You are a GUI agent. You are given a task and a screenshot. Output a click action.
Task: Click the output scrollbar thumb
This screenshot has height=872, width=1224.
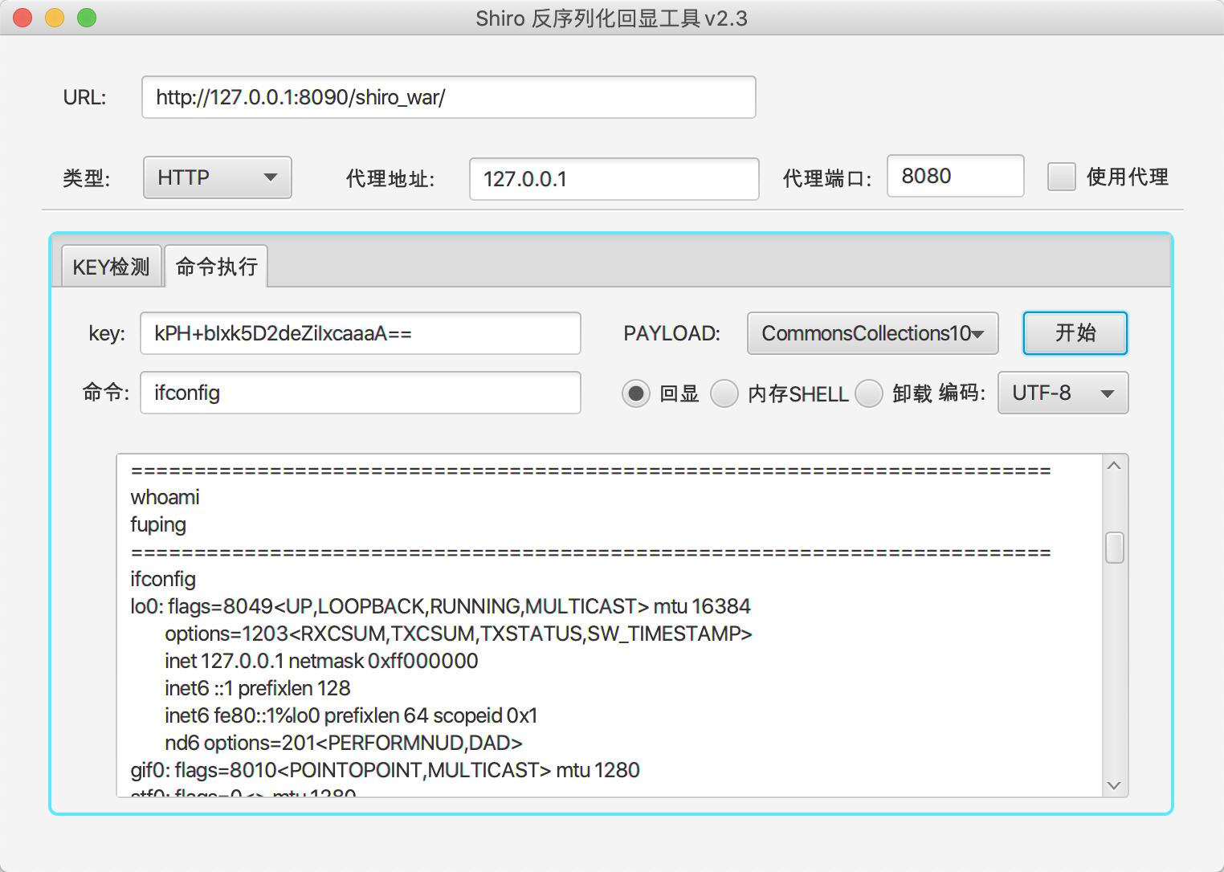pos(1114,548)
